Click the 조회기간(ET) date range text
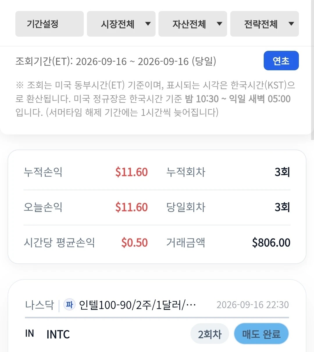 point(116,61)
